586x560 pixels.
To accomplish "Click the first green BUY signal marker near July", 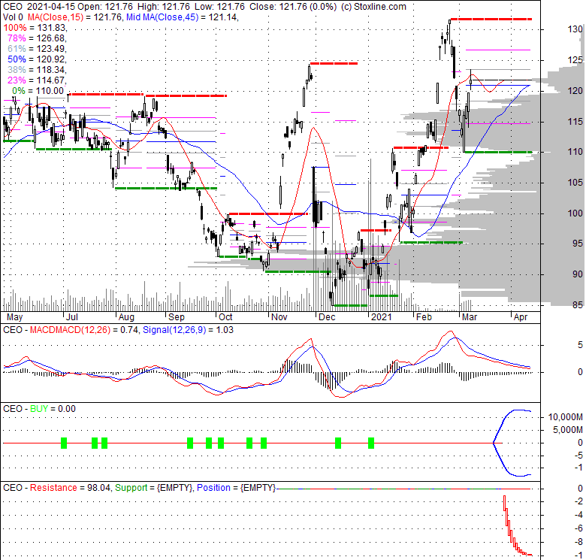I will 64,443.
